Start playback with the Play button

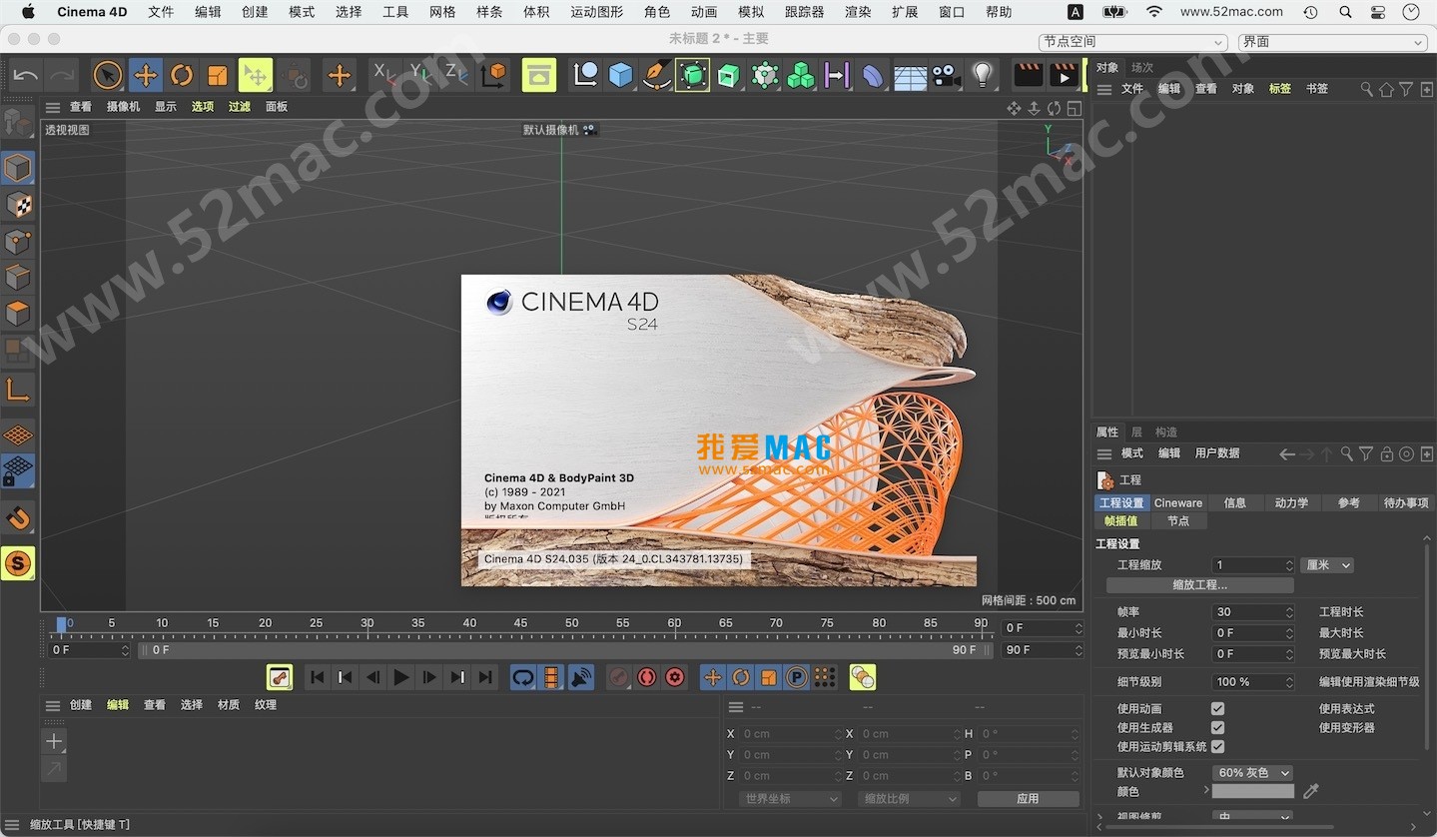[401, 677]
